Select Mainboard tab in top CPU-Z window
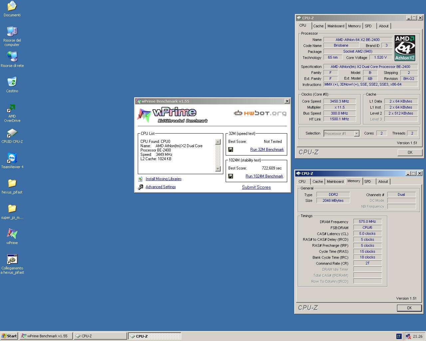The width and height of the screenshot is (426, 341). click(x=336, y=26)
